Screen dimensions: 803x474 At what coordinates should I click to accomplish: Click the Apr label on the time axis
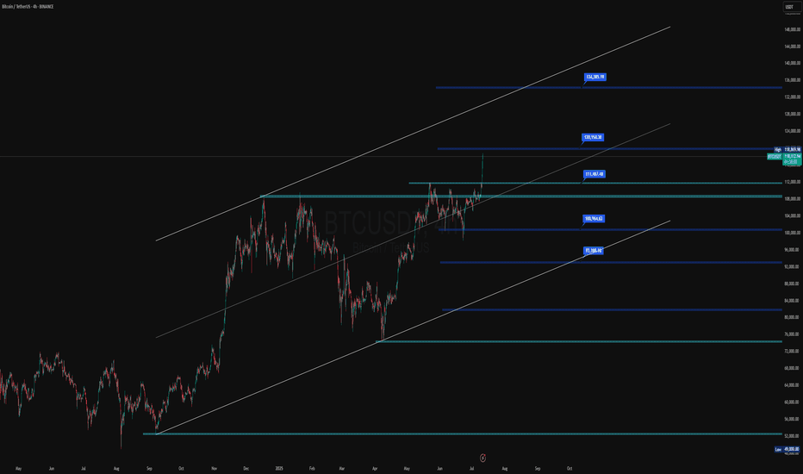tap(375, 468)
